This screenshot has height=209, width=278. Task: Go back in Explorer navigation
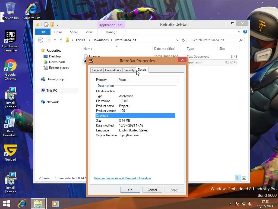[41, 40]
